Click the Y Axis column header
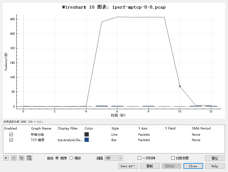The width and height of the screenshot is (228, 172). click(143, 128)
